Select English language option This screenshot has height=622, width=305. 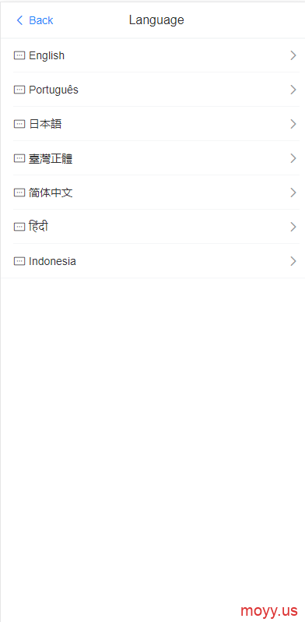152,55
